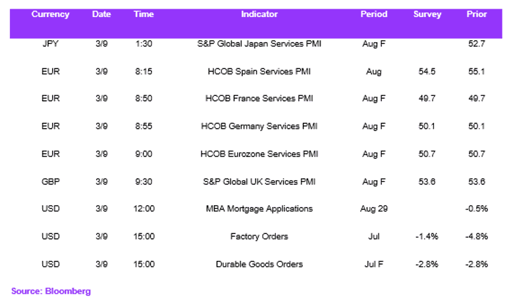Click HCOB Germany Services PMI entry
Viewport: 507px width, 303px height.
pyautogui.click(x=259, y=126)
